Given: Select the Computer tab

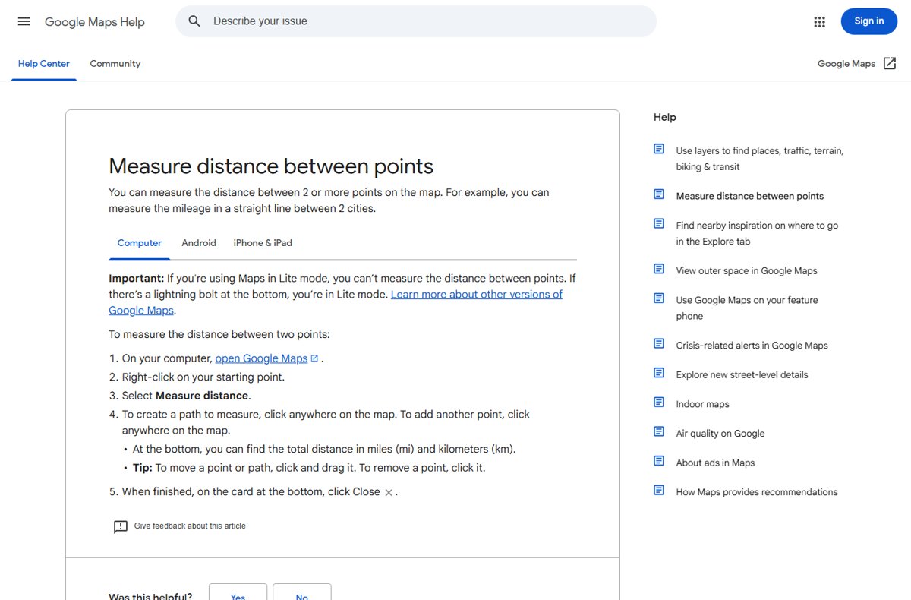Looking at the screenshot, I should 140,243.
